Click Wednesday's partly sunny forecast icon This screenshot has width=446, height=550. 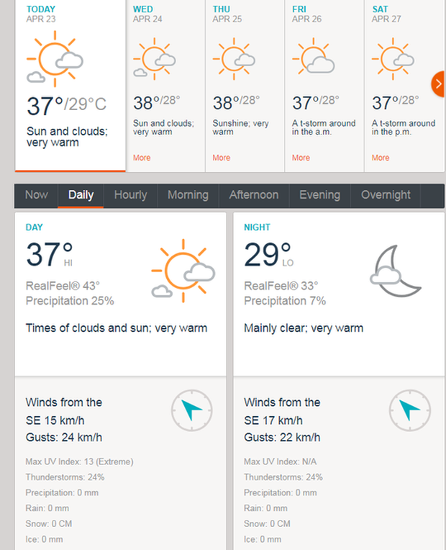154,59
